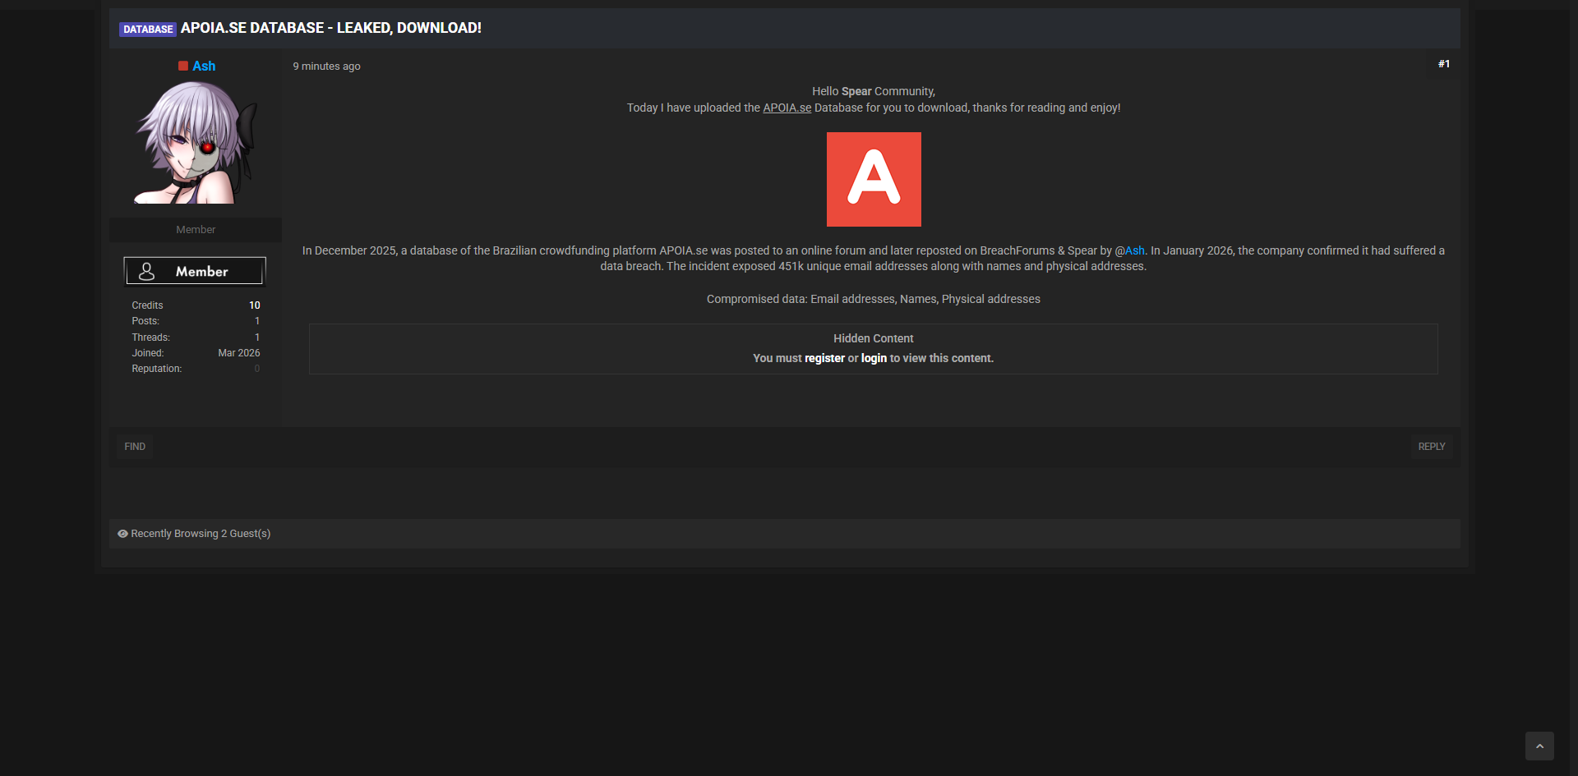Open the #1 post permalink
This screenshot has width=1578, height=776.
point(1443,64)
